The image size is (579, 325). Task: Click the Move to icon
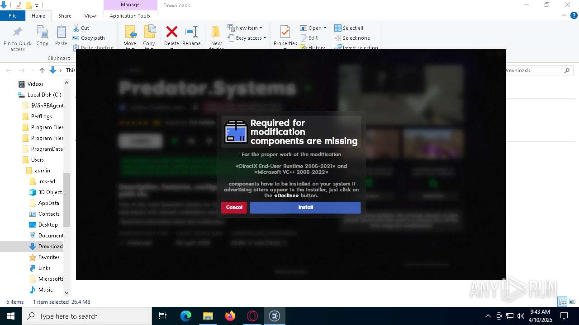(130, 32)
